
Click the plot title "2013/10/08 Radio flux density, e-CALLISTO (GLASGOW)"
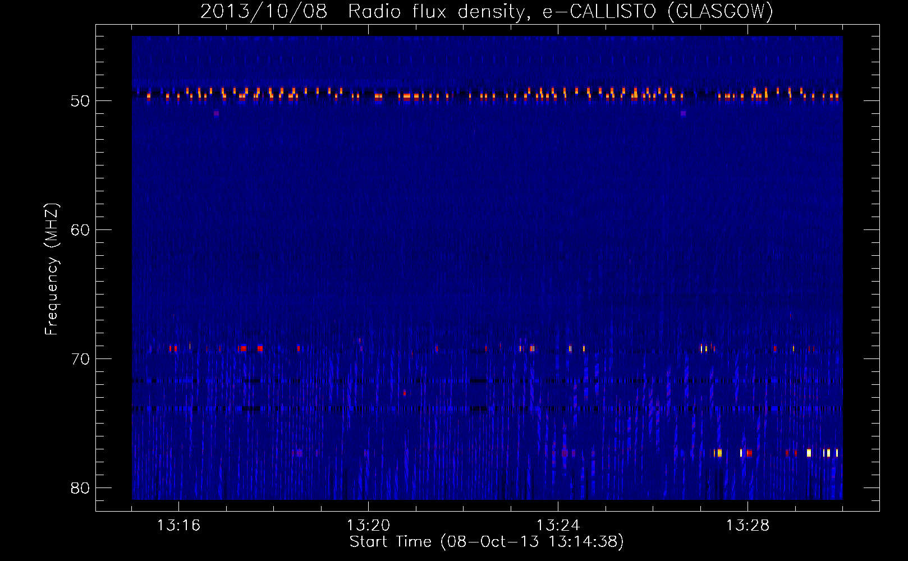[x=487, y=11]
